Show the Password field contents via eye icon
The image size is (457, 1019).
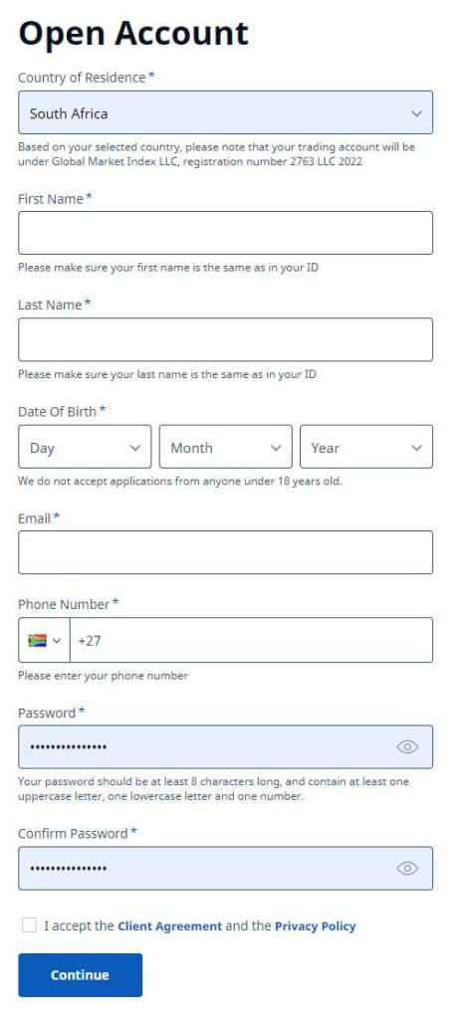[407, 746]
